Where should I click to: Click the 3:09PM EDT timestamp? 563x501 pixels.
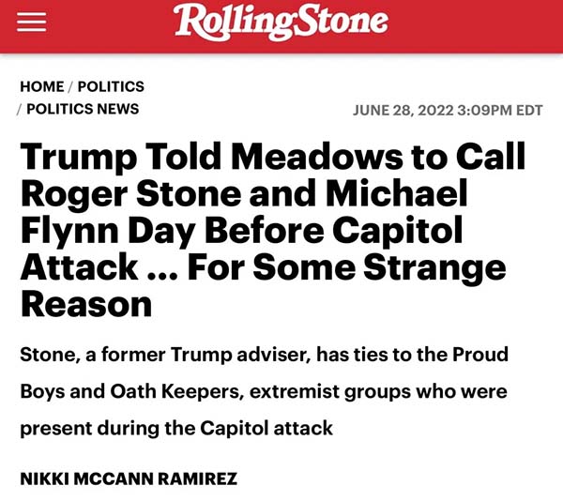point(499,110)
